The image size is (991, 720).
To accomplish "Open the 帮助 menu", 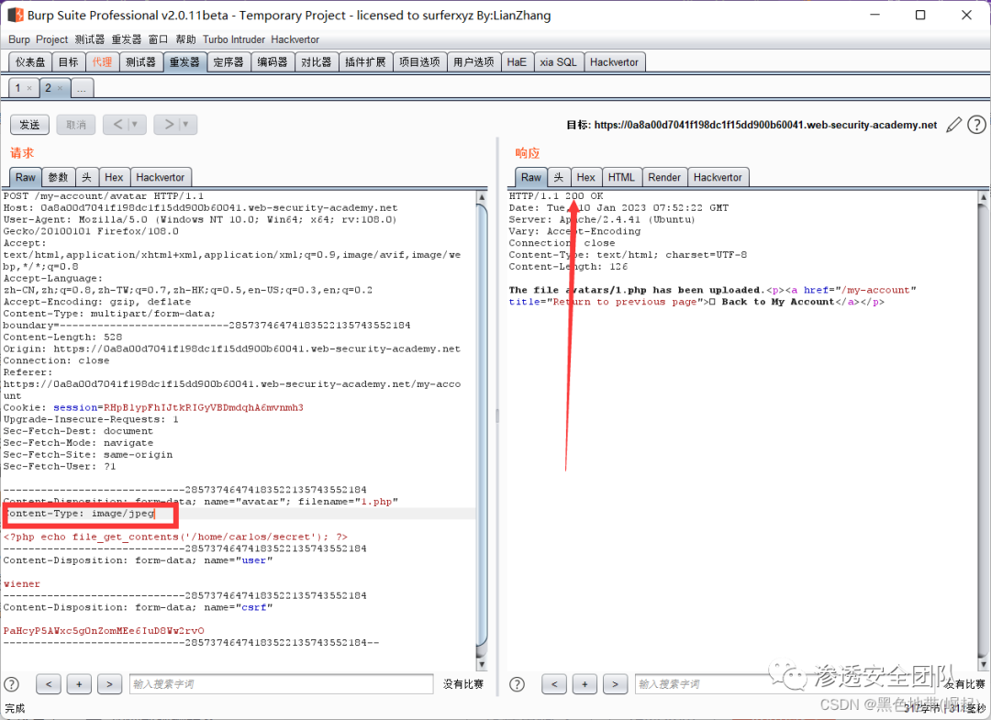I will 185,39.
